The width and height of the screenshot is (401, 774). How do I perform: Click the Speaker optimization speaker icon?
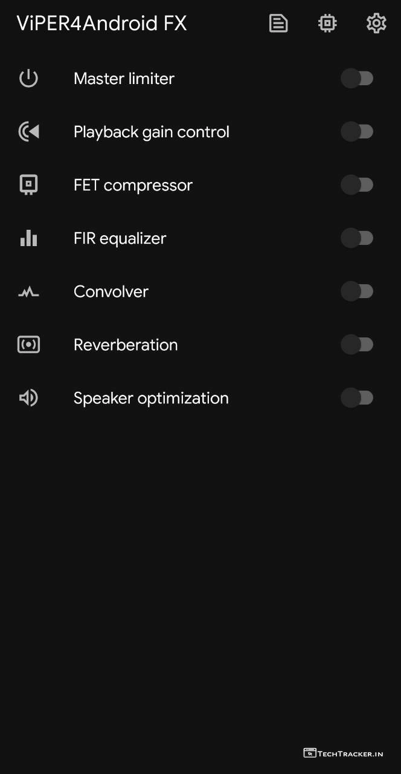click(x=28, y=398)
